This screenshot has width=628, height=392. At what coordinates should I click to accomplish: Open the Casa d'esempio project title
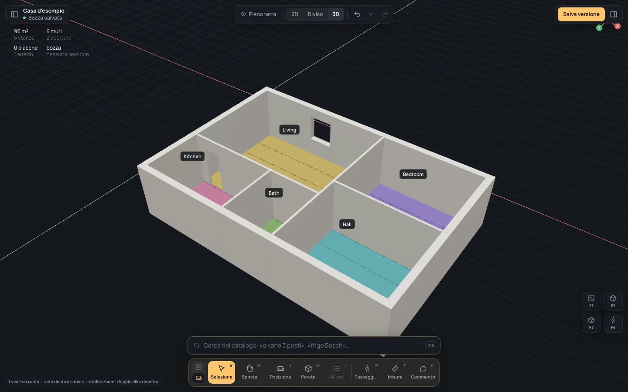point(44,11)
